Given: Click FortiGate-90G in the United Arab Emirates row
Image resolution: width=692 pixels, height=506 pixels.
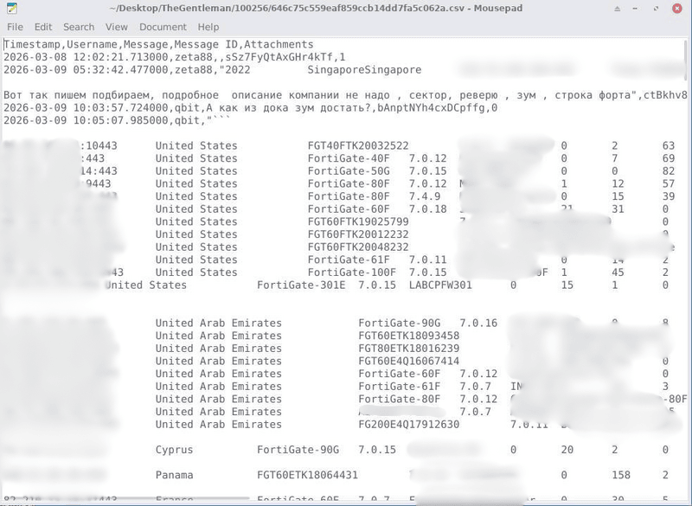Looking at the screenshot, I should coord(400,323).
